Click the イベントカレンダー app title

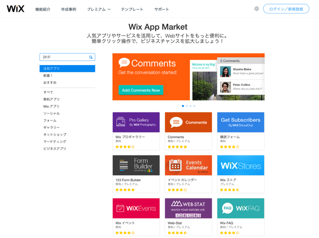182,180
